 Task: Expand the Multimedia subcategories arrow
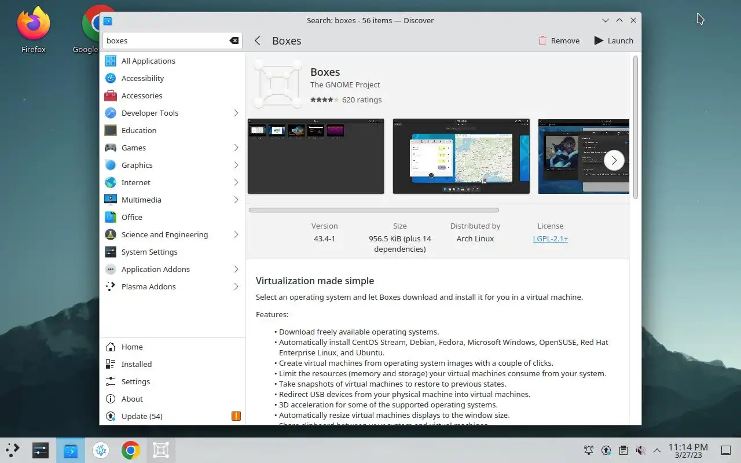point(236,200)
